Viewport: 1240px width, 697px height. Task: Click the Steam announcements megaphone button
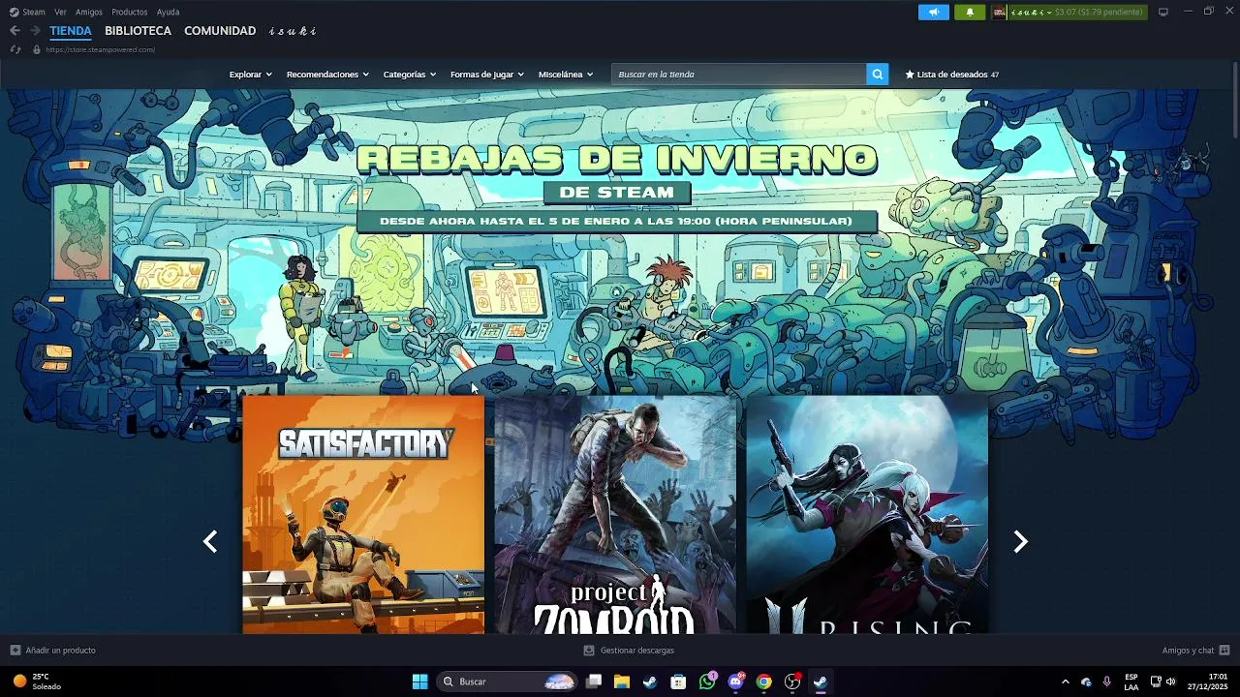click(934, 12)
